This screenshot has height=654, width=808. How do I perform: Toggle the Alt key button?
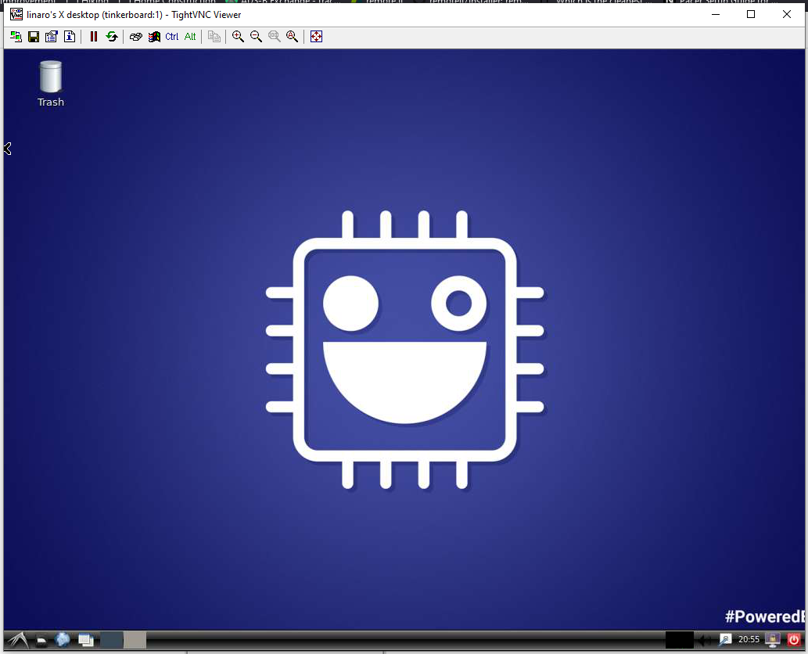pyautogui.click(x=190, y=37)
